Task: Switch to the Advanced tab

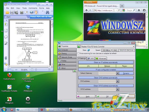Action: (101, 58)
